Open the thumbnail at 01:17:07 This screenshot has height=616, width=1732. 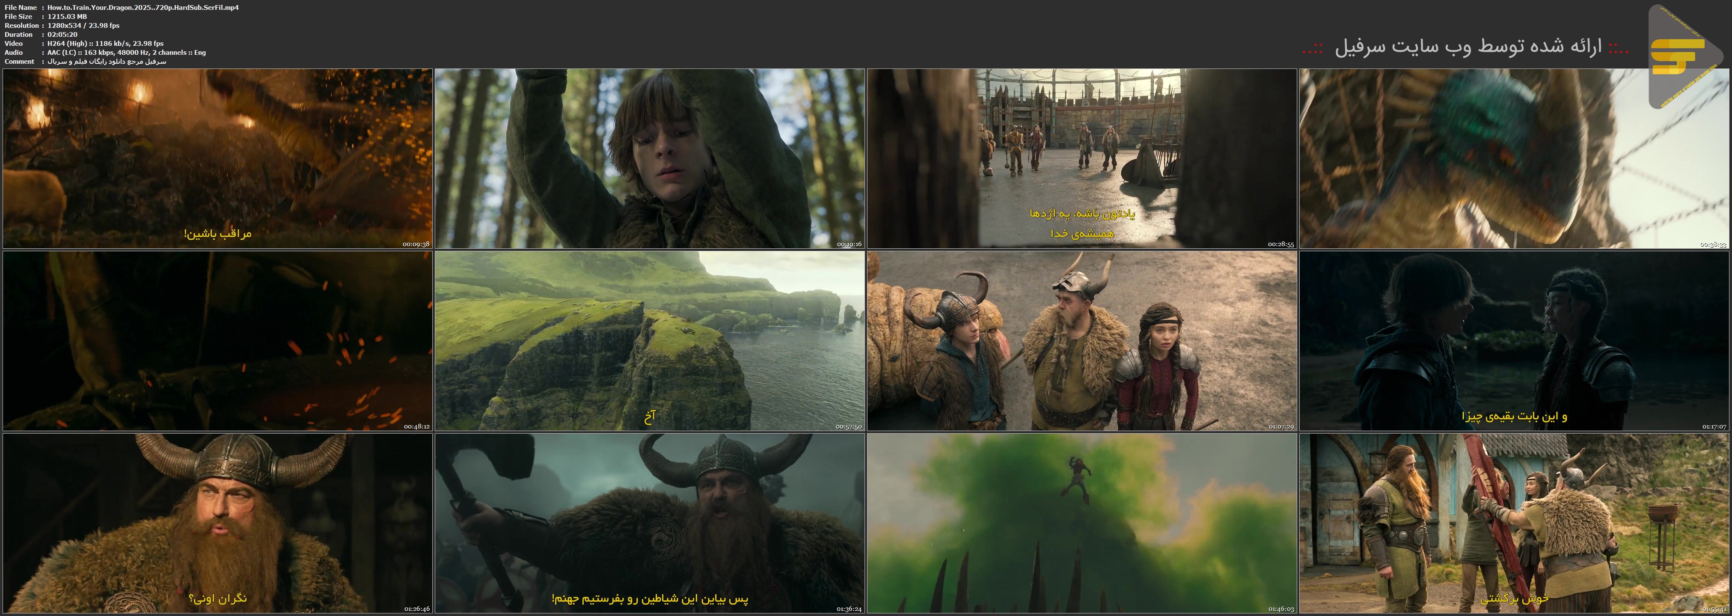(x=1514, y=341)
